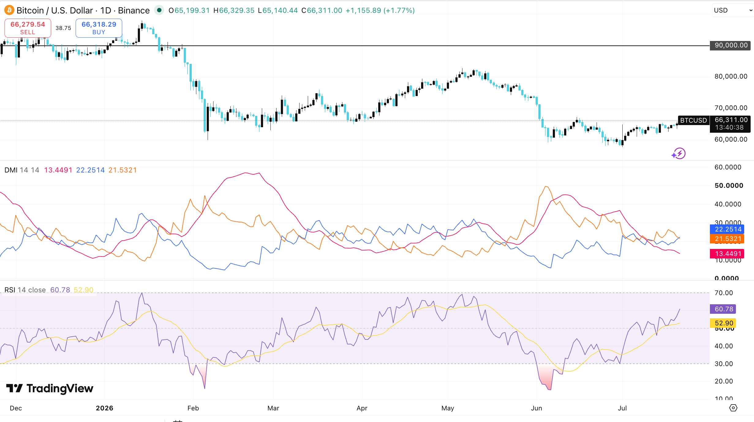
Task: Click the Mar date on time axis
Action: point(273,408)
